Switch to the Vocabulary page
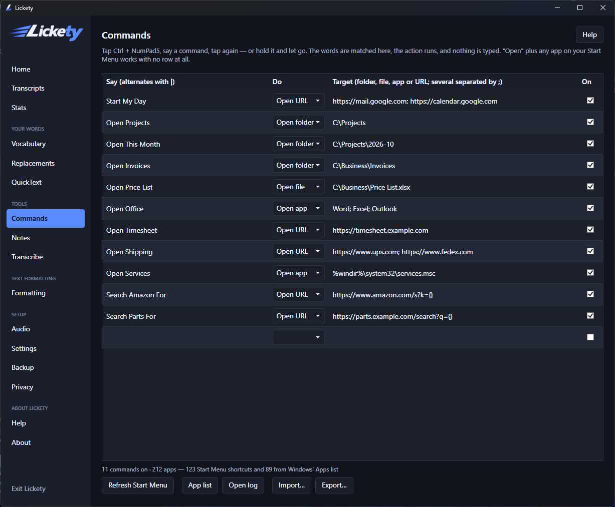Screen dimensions: 615x507 [x=46, y=144]
